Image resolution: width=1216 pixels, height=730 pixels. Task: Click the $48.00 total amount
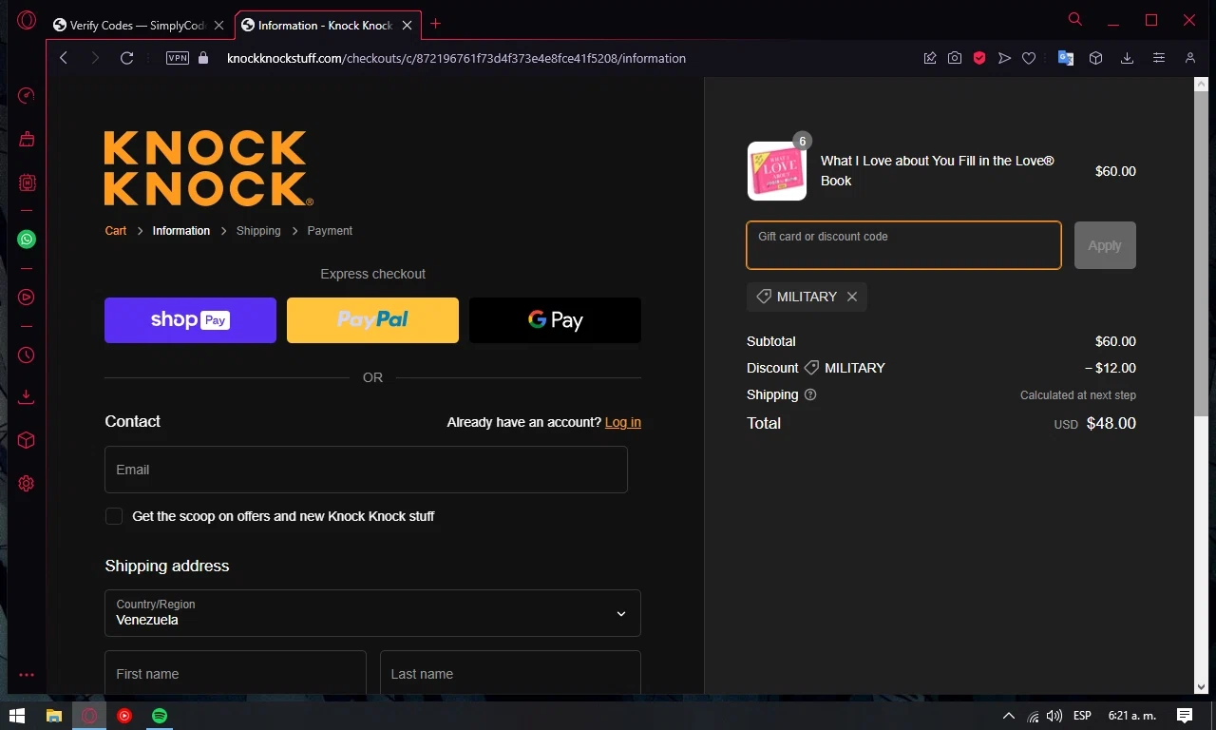tap(1111, 423)
